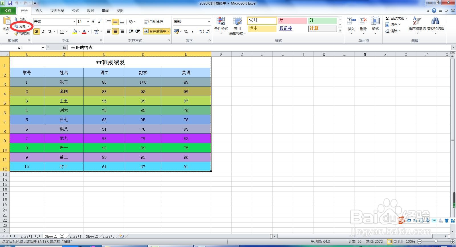456x247 pixels.
Task: Toggle center horizontal alignment
Action: [115, 31]
